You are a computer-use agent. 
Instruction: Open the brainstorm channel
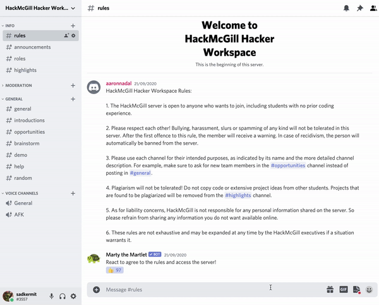click(x=29, y=143)
